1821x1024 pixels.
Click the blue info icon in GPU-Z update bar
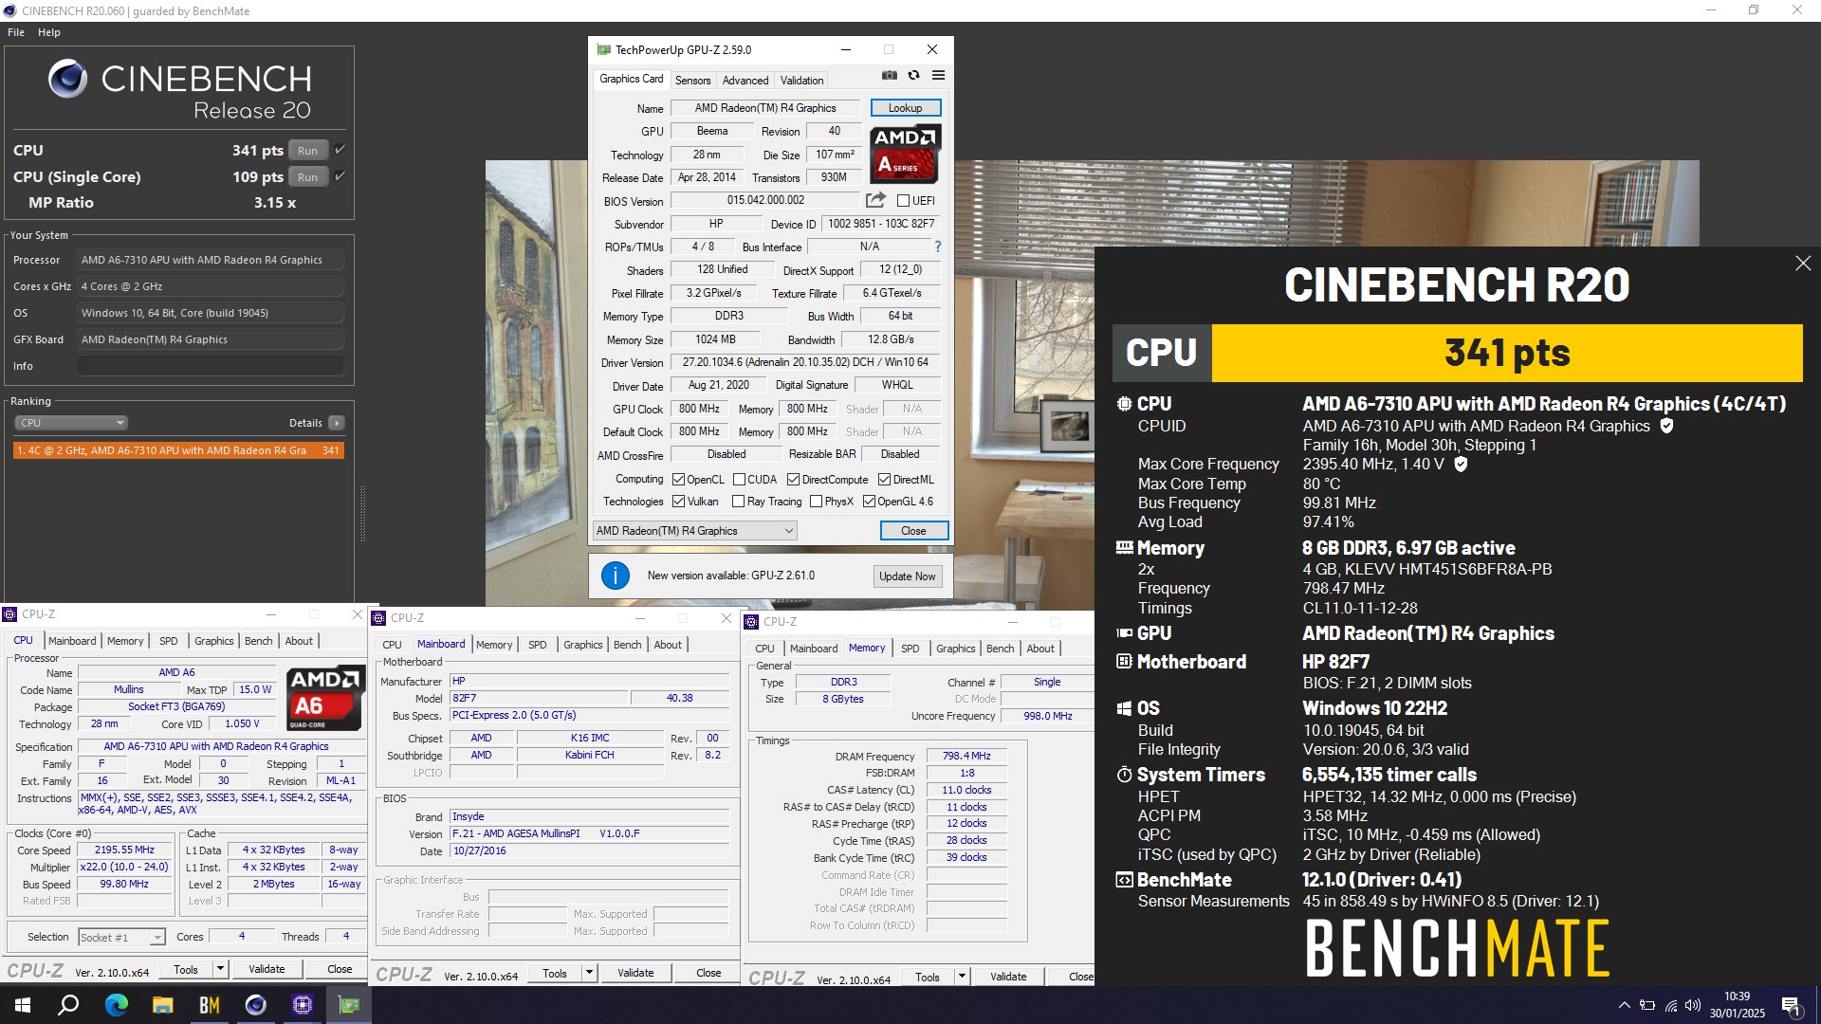tap(616, 576)
